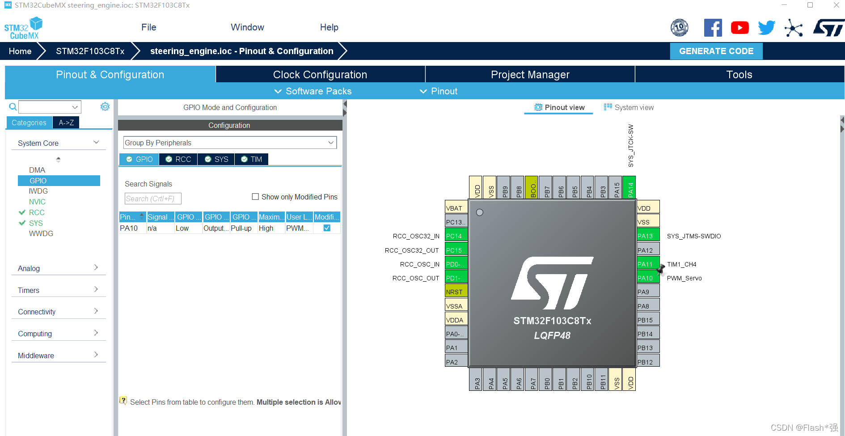Expand the Middleware category
The image size is (845, 436).
58,356
